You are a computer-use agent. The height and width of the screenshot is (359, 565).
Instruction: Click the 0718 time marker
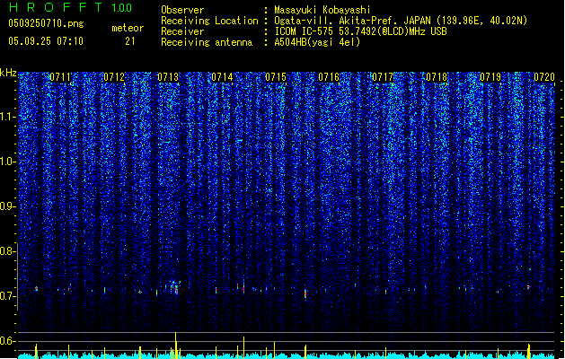click(437, 77)
